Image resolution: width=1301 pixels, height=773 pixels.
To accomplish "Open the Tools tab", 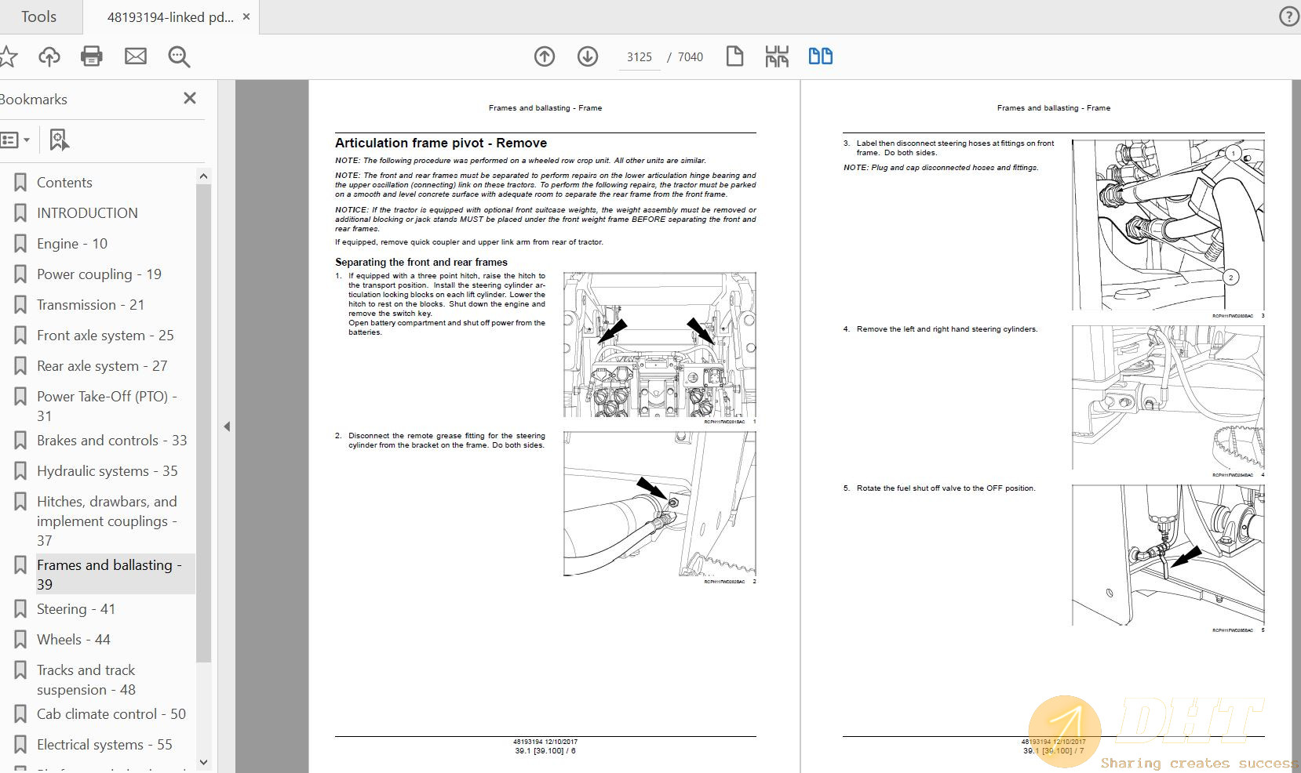I will click(38, 16).
